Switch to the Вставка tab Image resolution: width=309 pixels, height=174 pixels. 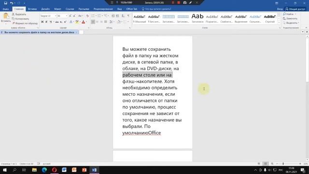32,9
